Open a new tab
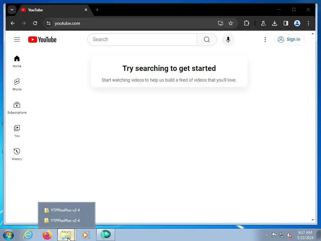This screenshot has height=241, width=321. (97, 10)
